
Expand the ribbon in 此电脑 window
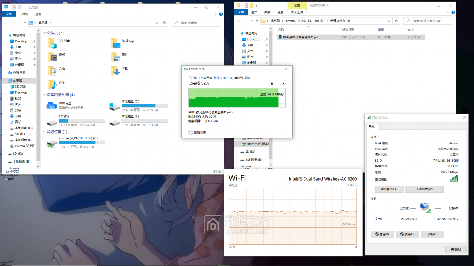[x=216, y=14]
